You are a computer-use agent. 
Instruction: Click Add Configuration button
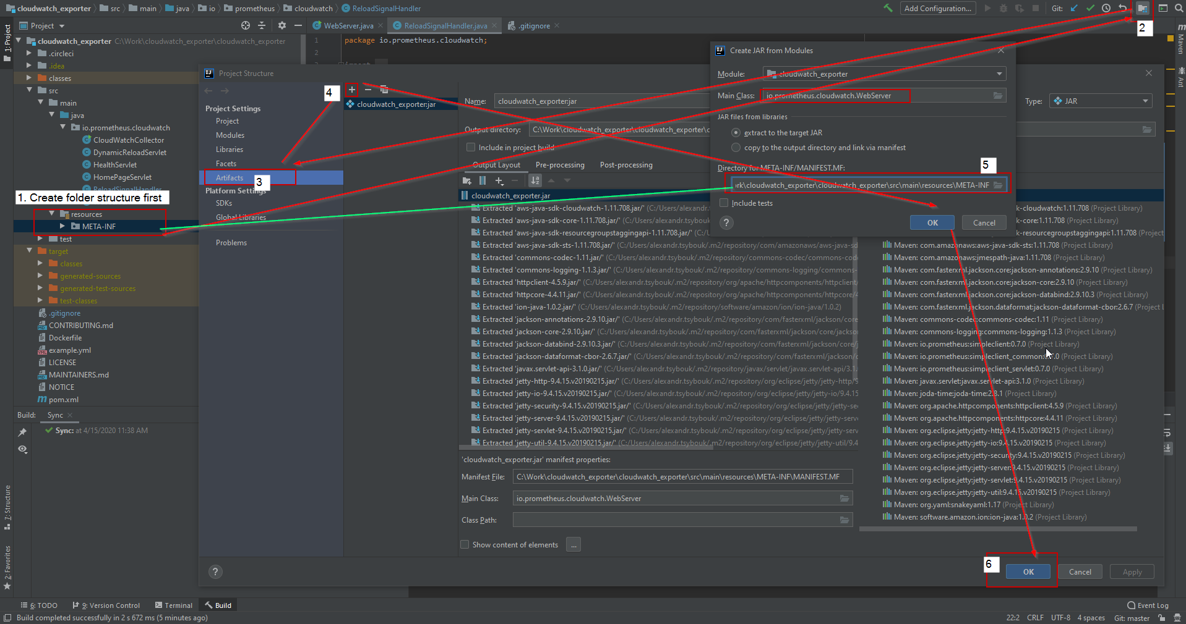(937, 8)
